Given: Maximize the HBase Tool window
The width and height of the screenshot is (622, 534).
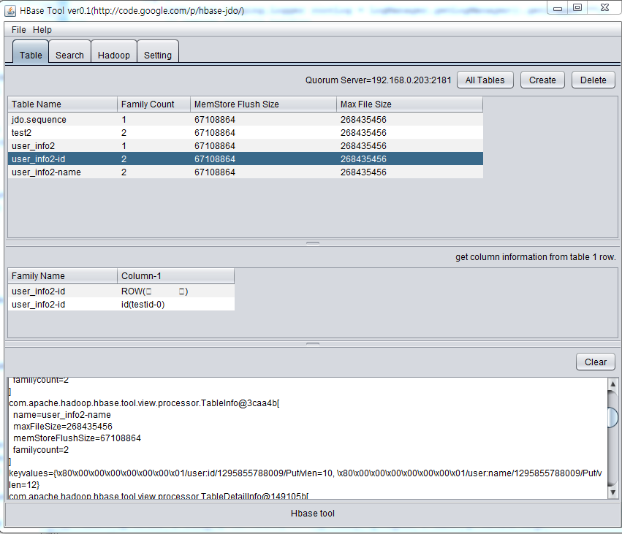Looking at the screenshot, I should click(577, 7).
